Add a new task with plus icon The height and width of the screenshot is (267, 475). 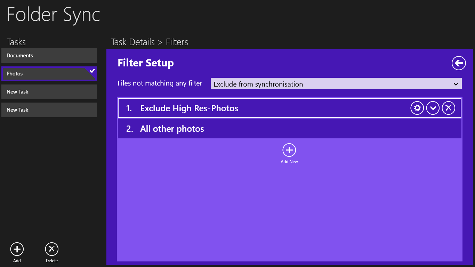pyautogui.click(x=17, y=249)
